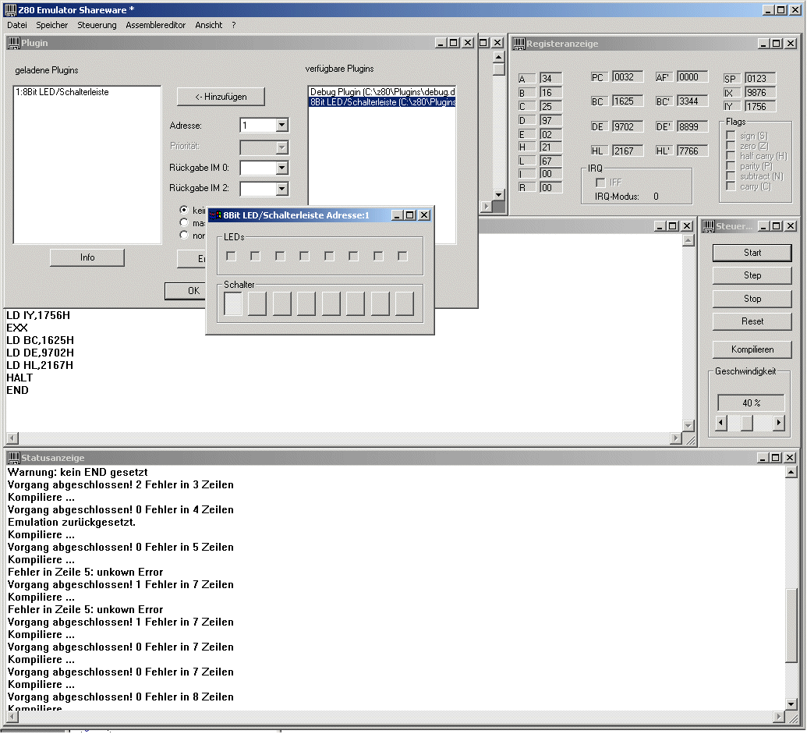The height and width of the screenshot is (734, 807).
Task: Toggle the subtract (N) flag checkbox
Action: coord(731,176)
